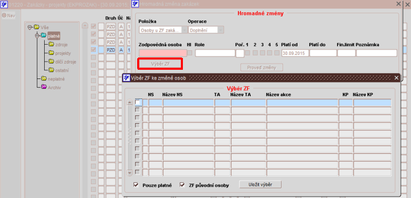Click the Výběr ZF dialog title icon
Screen dimensions: 411x198
tap(126, 77)
